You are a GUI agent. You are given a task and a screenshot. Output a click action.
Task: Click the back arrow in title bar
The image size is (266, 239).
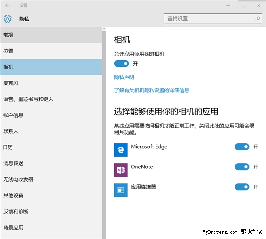tap(7, 5)
